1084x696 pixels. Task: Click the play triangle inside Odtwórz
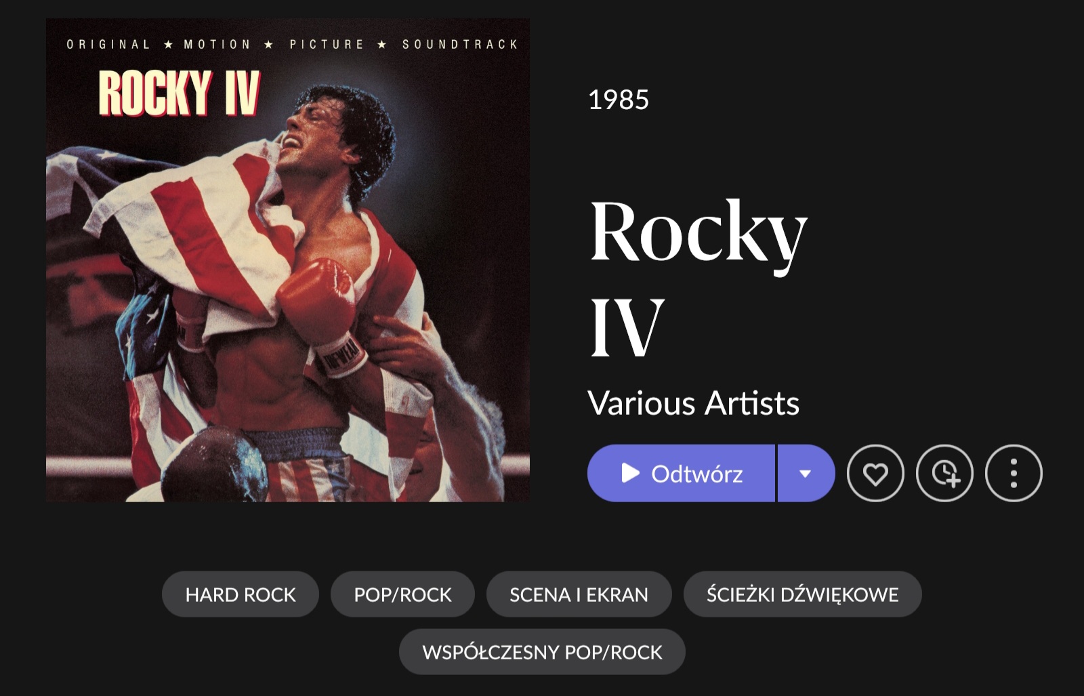(x=631, y=473)
